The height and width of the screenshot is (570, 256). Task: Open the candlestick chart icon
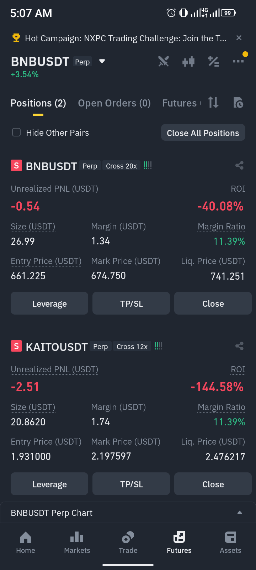pos(188,62)
